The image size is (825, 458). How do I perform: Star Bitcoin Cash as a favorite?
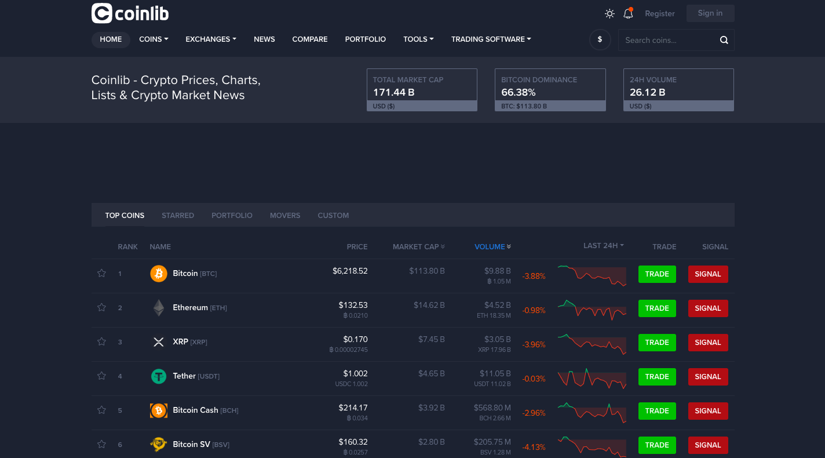tap(101, 410)
